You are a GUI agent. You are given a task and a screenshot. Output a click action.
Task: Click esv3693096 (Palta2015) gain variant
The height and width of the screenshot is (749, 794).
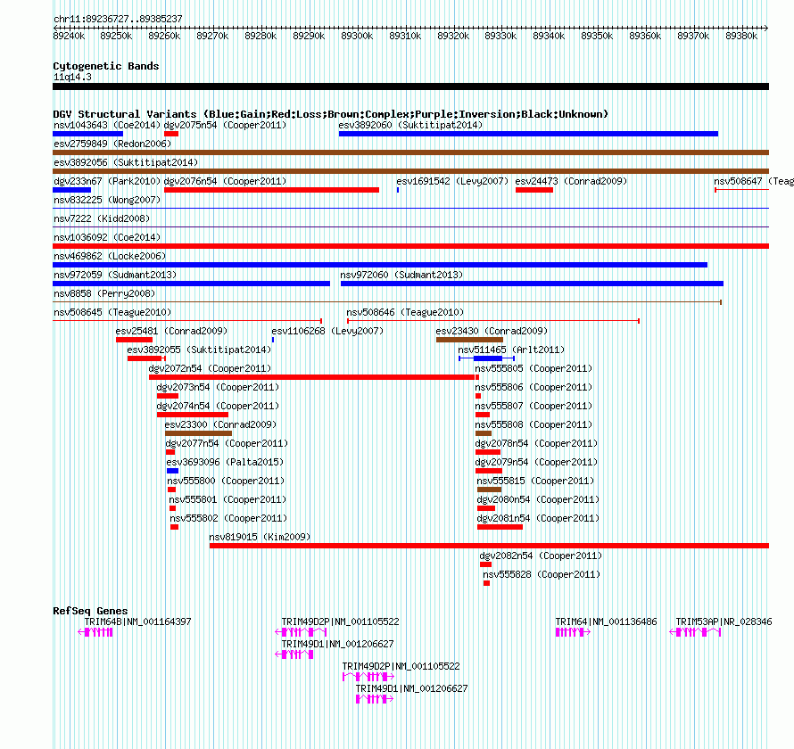173,471
